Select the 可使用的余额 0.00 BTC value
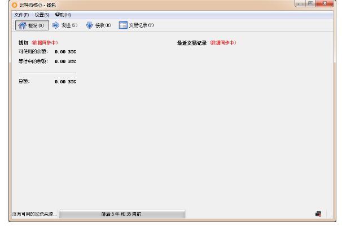Viewport: 342px width, 226px height. (65, 52)
